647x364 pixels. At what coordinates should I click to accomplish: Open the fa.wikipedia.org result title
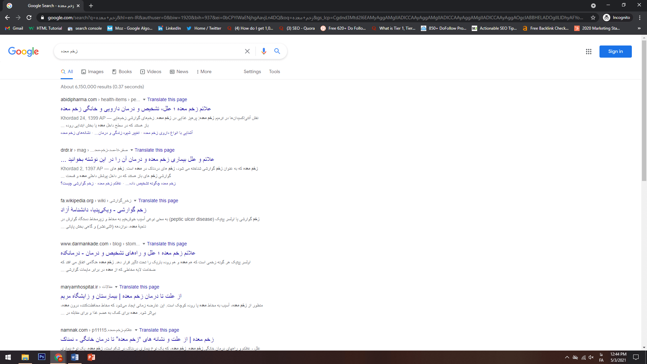103,210
